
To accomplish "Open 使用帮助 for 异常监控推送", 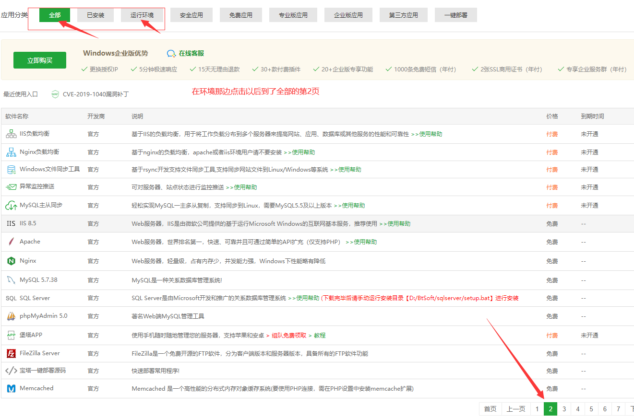I will point(241,187).
